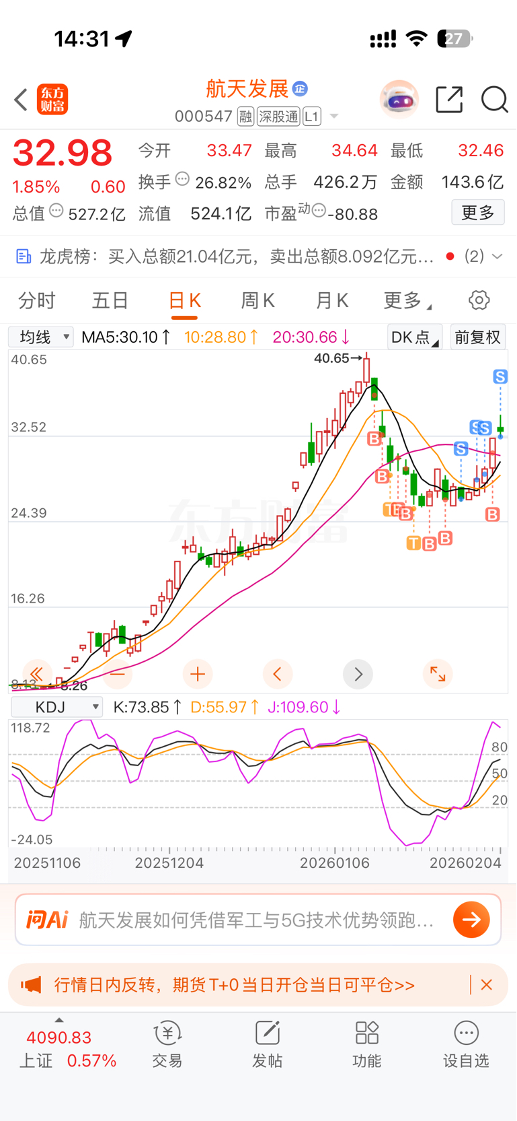This screenshot has width=517, height=1121.
Task: Tap the 流值 524.1亿 value
Action: click(x=221, y=213)
